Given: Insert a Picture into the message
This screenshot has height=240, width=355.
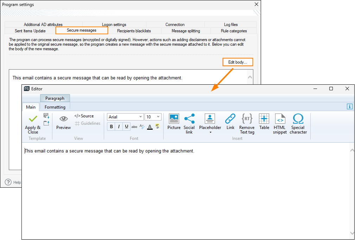Looking at the screenshot, I should click(174, 119).
